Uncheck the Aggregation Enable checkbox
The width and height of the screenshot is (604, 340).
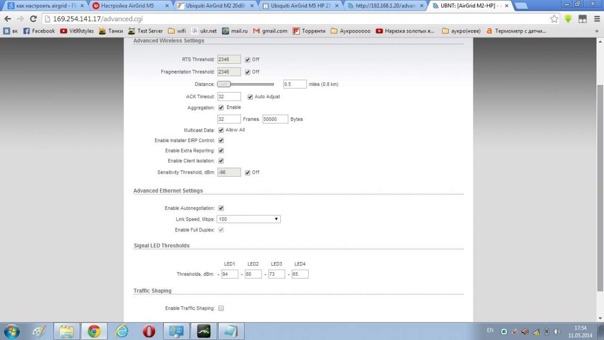(x=221, y=108)
